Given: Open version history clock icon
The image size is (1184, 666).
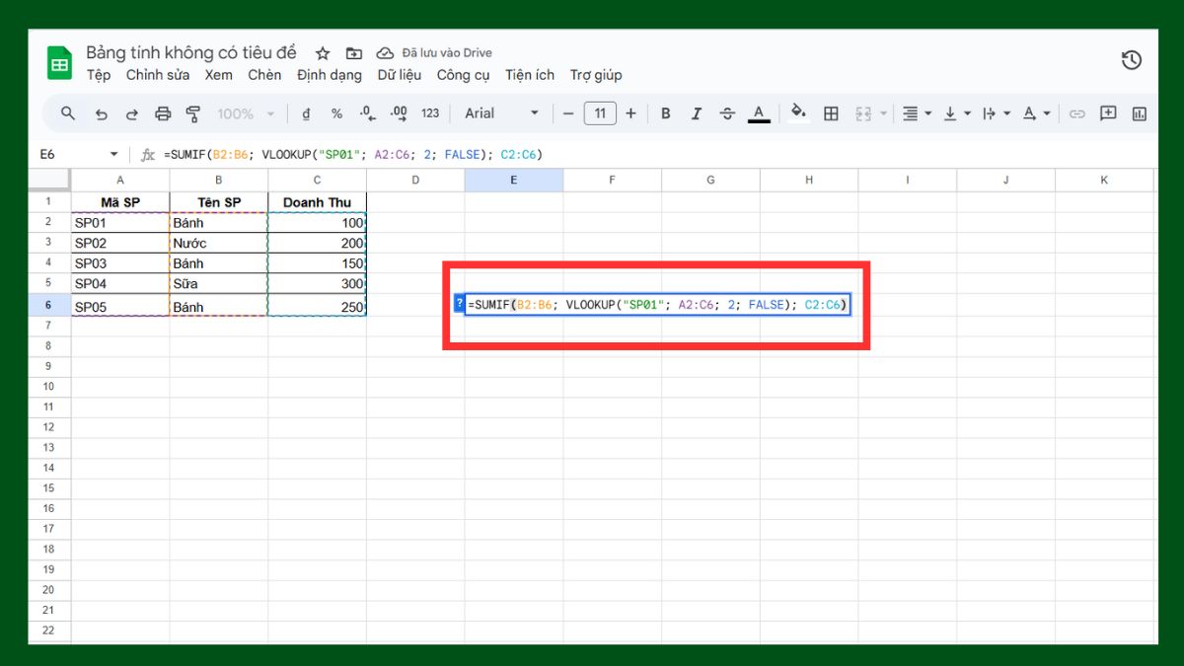Looking at the screenshot, I should click(1132, 60).
